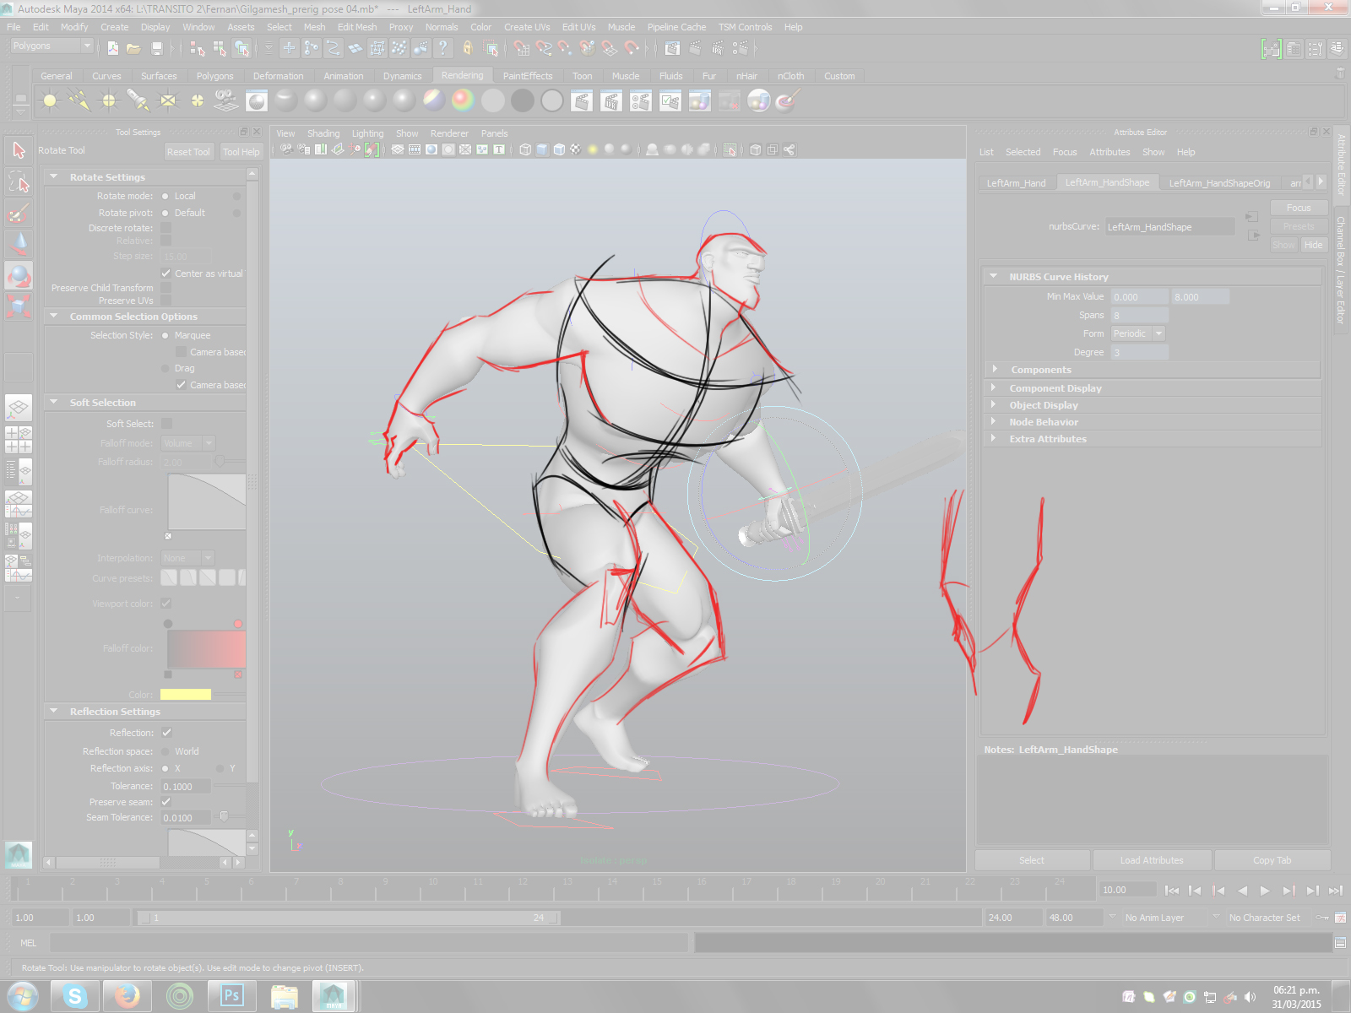Open the script editor icon

[x=1340, y=943]
